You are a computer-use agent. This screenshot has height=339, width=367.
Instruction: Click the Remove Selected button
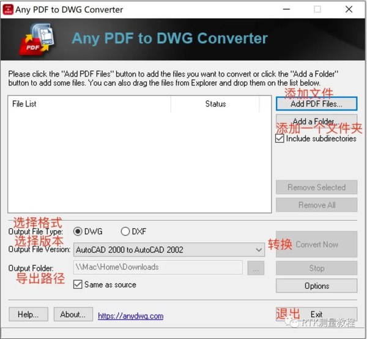tap(316, 187)
